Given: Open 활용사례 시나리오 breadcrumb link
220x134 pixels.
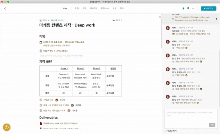Looking at the screenshot, I should point(57,20).
